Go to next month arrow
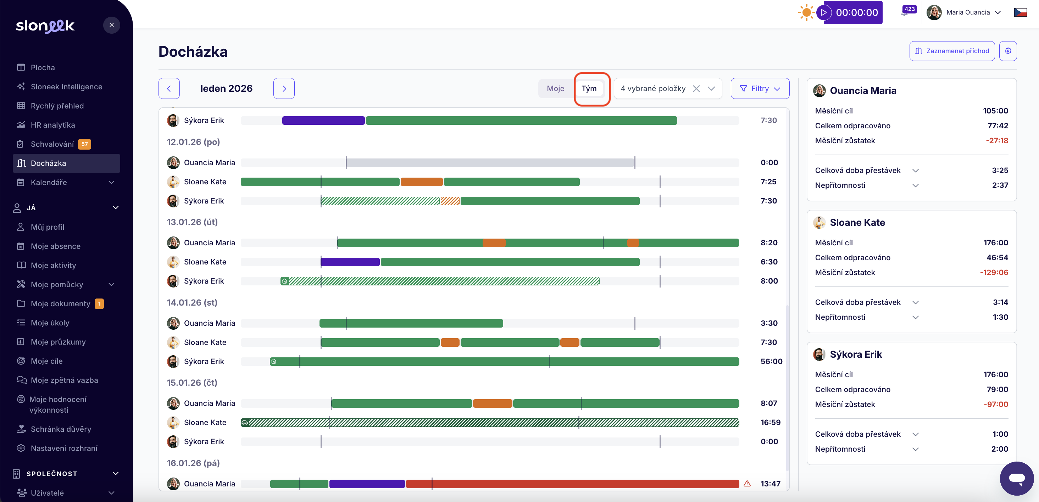The width and height of the screenshot is (1039, 502). tap(284, 88)
